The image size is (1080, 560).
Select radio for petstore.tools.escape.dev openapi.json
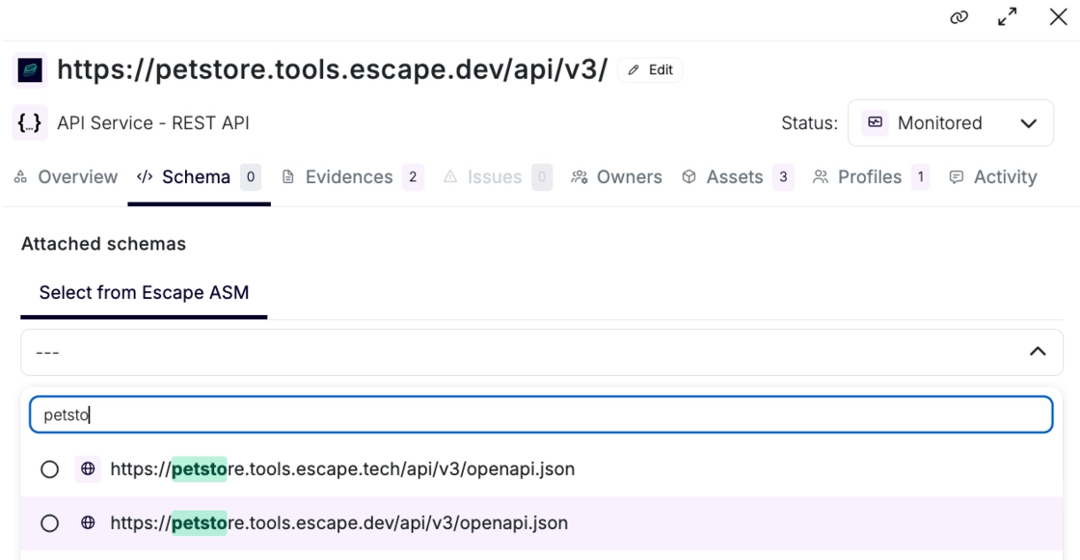click(x=49, y=523)
